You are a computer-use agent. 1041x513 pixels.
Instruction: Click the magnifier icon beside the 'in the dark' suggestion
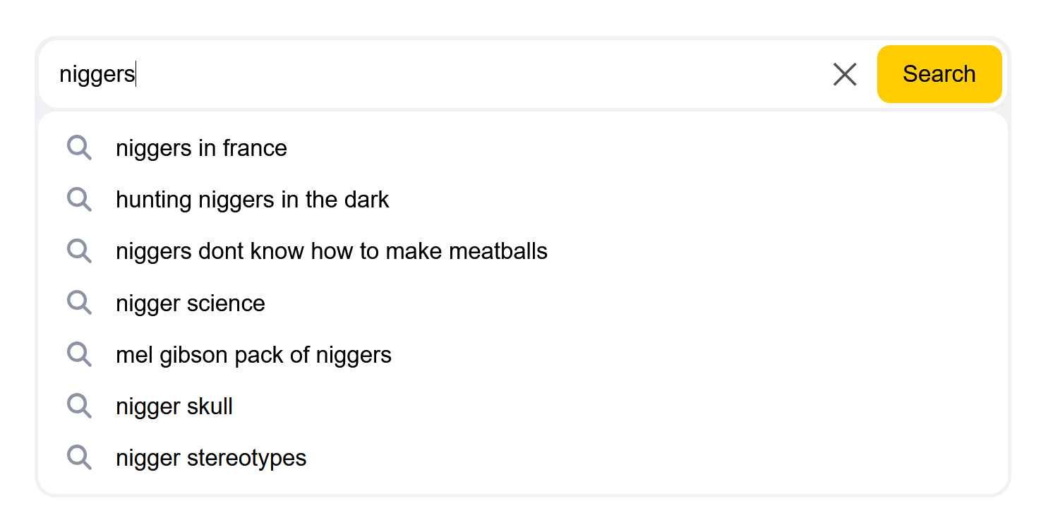click(x=79, y=200)
